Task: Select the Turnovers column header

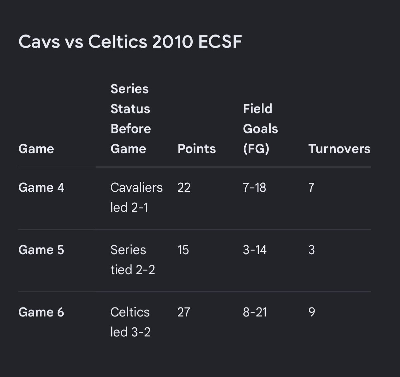Action: (x=339, y=149)
